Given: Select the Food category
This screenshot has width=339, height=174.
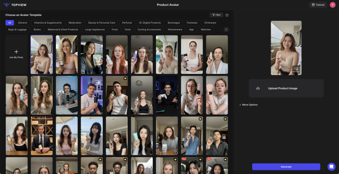Looking at the screenshot, I should click(115, 29).
